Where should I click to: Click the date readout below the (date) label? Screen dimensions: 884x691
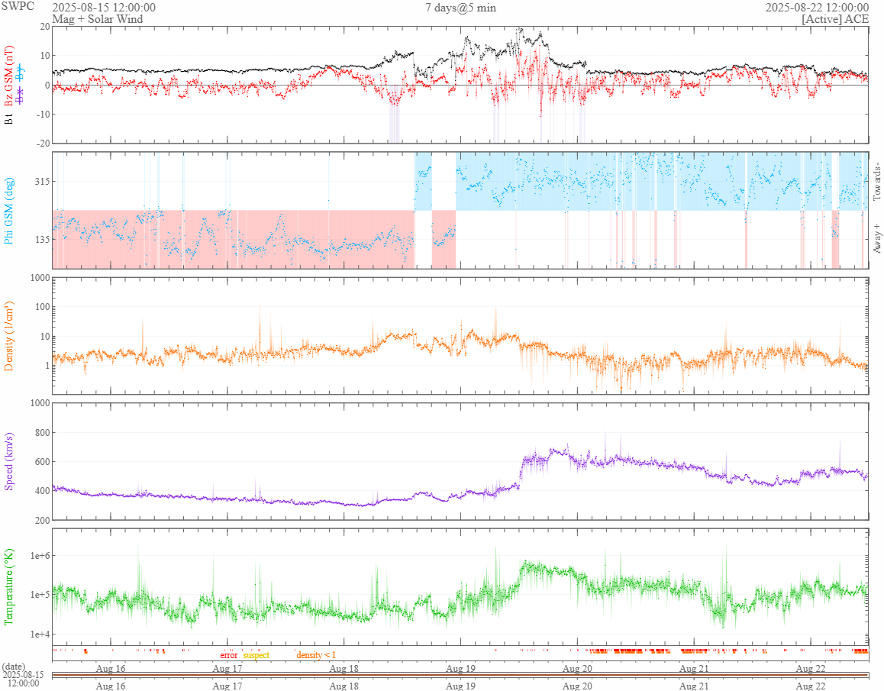[x=23, y=679]
